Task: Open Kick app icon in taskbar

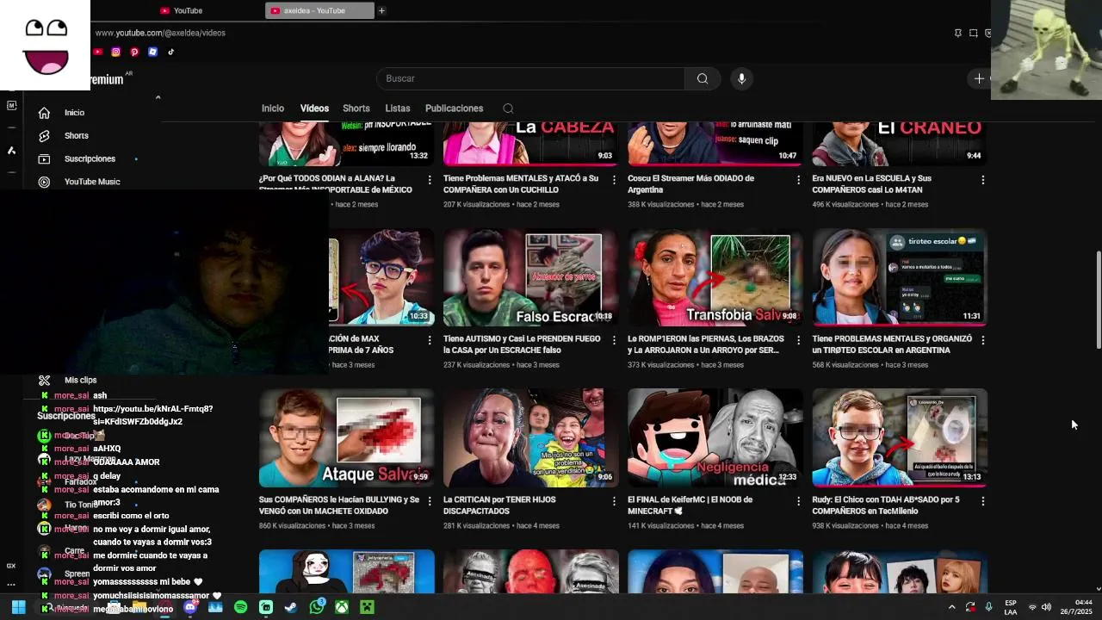Action: [266, 607]
